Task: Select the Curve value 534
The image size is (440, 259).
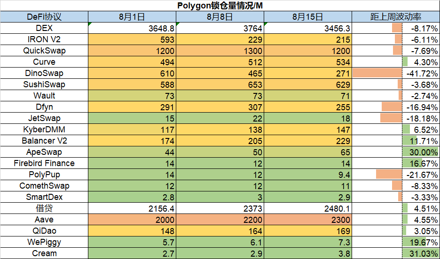Action: click(x=343, y=62)
